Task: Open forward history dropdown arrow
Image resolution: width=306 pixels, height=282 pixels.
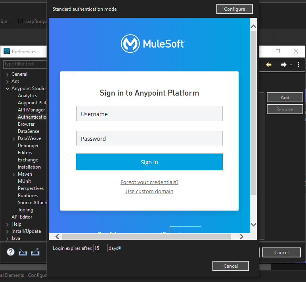Action: pos(291,65)
